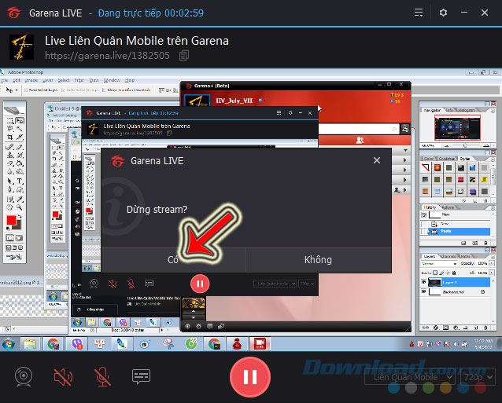Select the Pen tool in Photoshop
The width and height of the screenshot is (502, 403).
click(x=10, y=189)
